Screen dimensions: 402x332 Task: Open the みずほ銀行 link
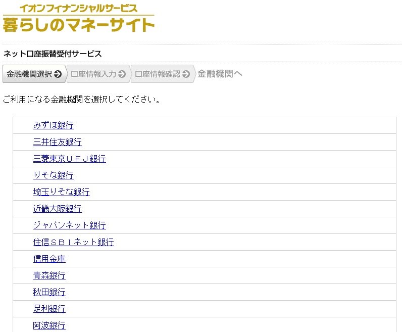[x=54, y=125]
